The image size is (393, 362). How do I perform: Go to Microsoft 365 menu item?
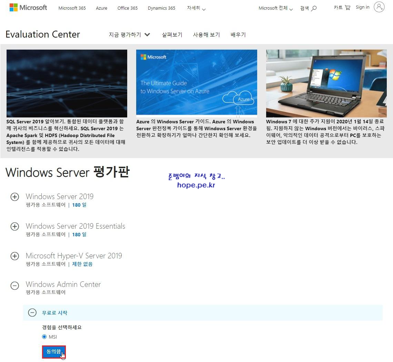[72, 8]
